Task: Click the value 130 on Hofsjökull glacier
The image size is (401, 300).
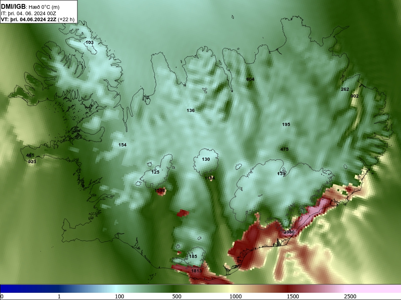Action: (x=206, y=160)
